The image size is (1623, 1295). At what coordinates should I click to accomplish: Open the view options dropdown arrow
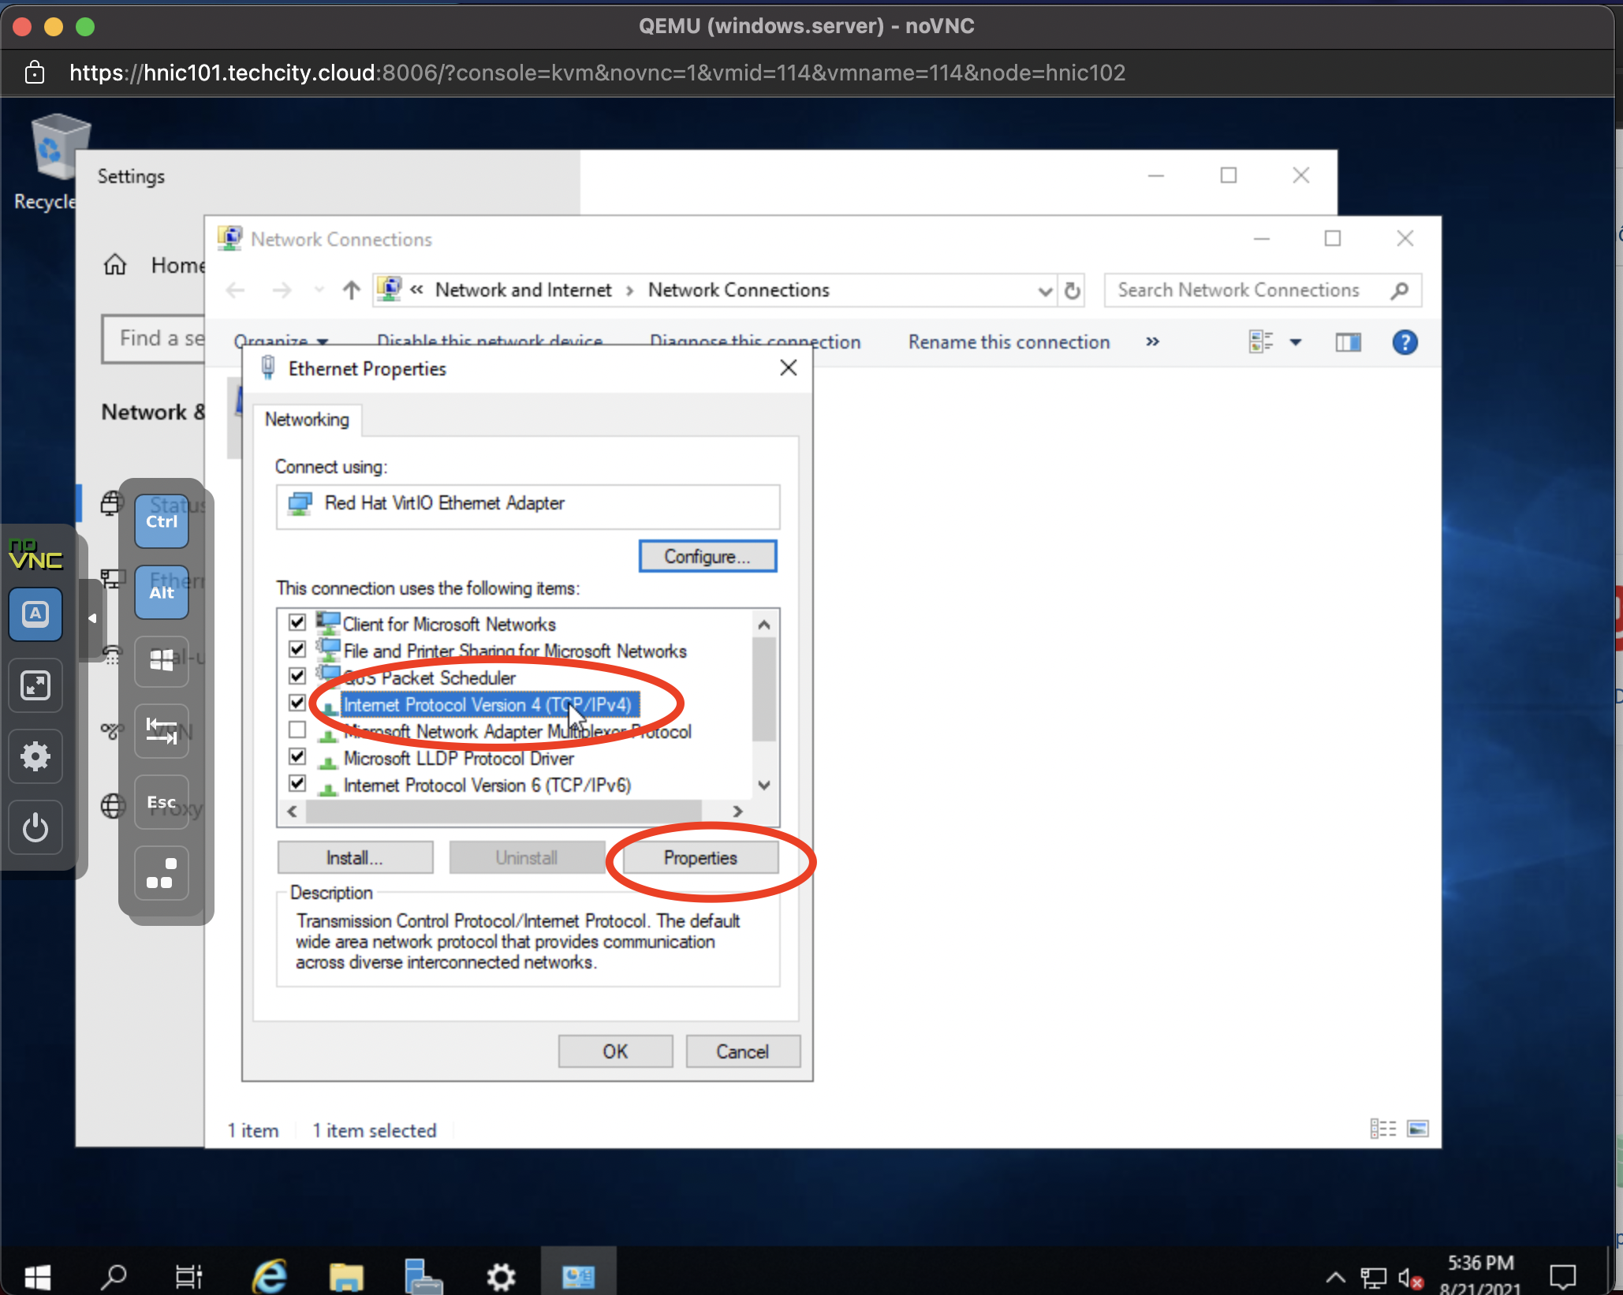click(x=1296, y=342)
